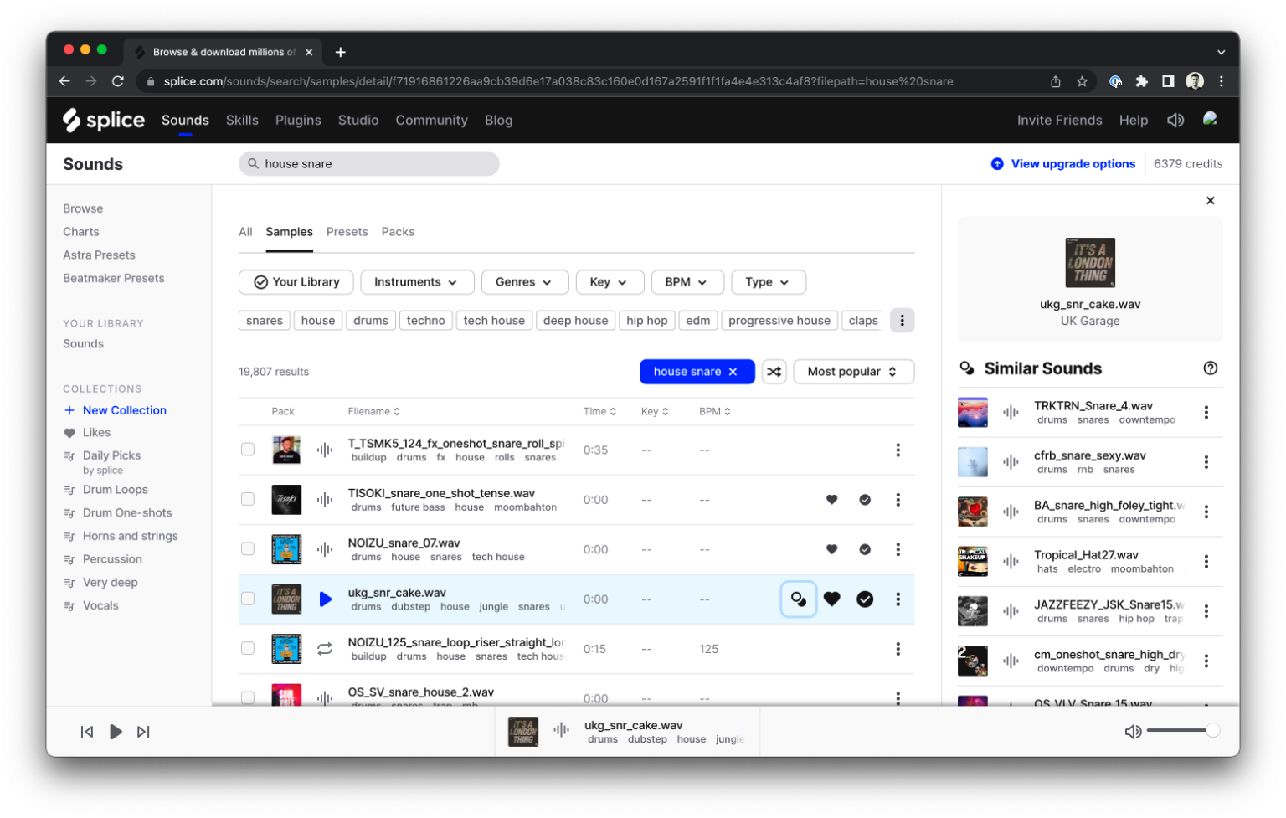Click the waveform icon on TISOKI_snare_one_shot_tense.wav
Screen dimensions: 1286x818
[325, 499]
